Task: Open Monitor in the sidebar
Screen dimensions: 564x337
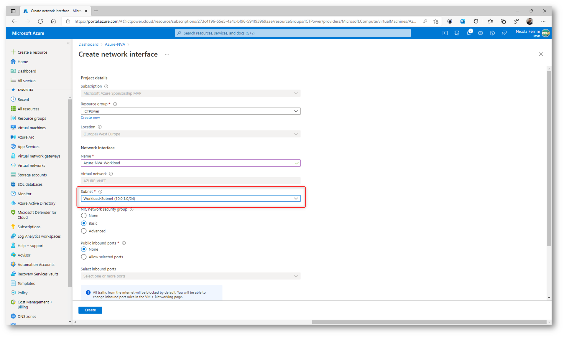Action: tap(24, 194)
